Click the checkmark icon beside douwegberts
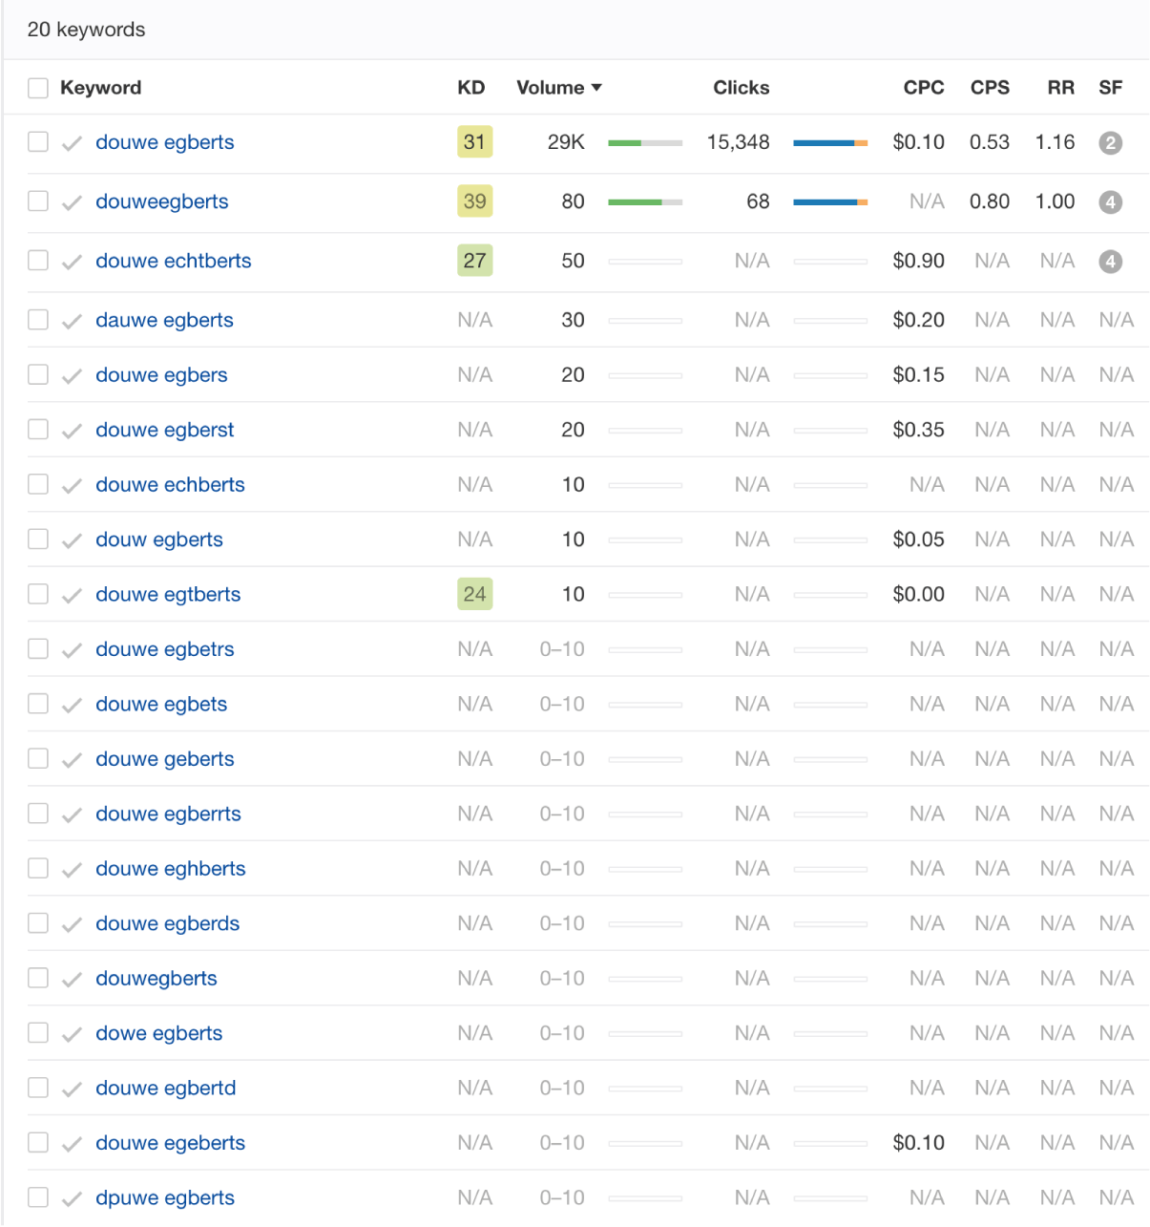This screenshot has height=1227, width=1150. click(72, 981)
